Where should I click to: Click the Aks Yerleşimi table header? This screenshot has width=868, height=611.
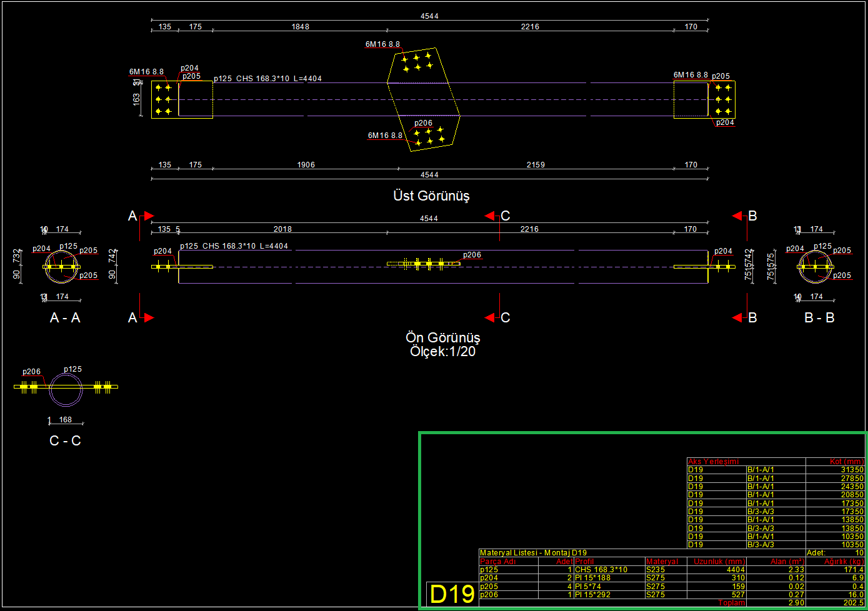(713, 462)
